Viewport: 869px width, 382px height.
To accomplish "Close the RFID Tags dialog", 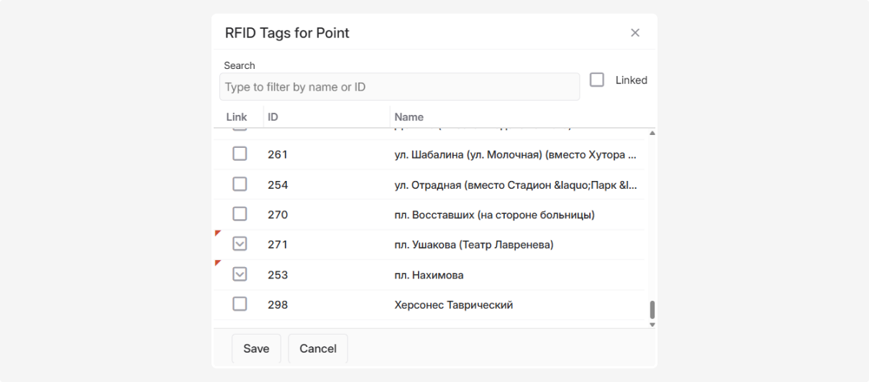I will pos(634,33).
